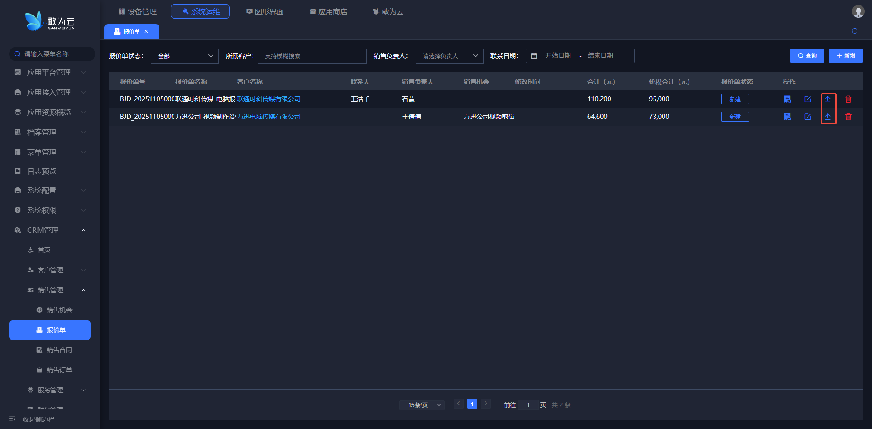
Task: Open details icon for the 万迅公司 quote row
Action: (x=788, y=117)
